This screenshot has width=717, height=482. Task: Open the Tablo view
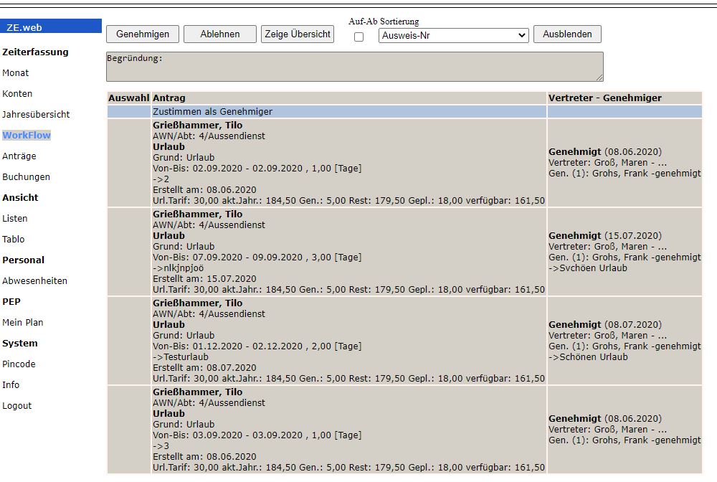(14, 240)
